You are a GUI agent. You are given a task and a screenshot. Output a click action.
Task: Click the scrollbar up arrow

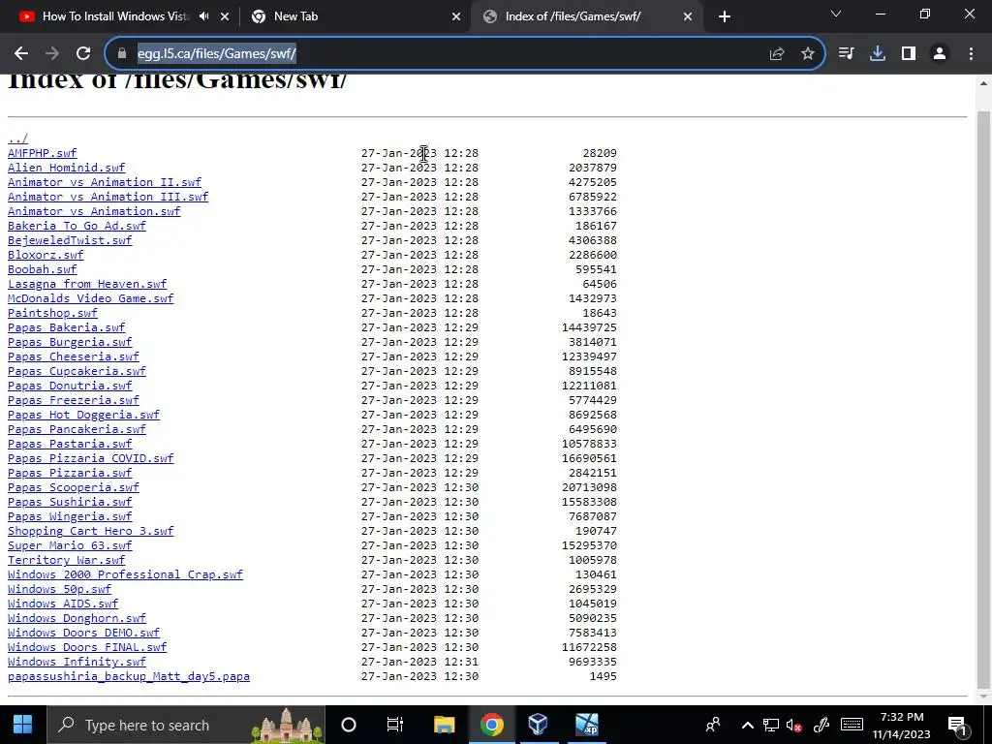(x=983, y=83)
